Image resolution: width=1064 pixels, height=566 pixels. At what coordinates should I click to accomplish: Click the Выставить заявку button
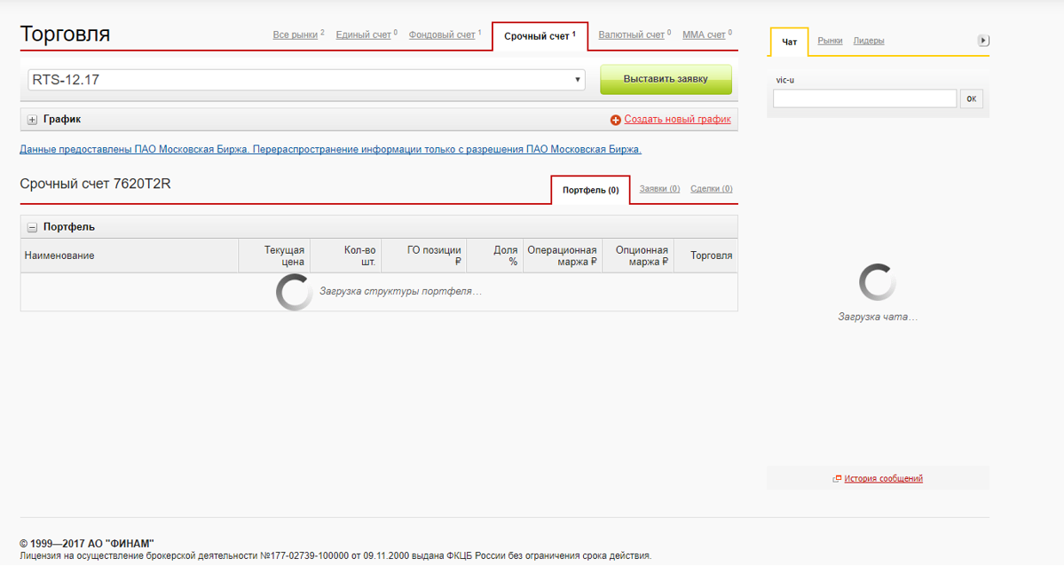[666, 80]
